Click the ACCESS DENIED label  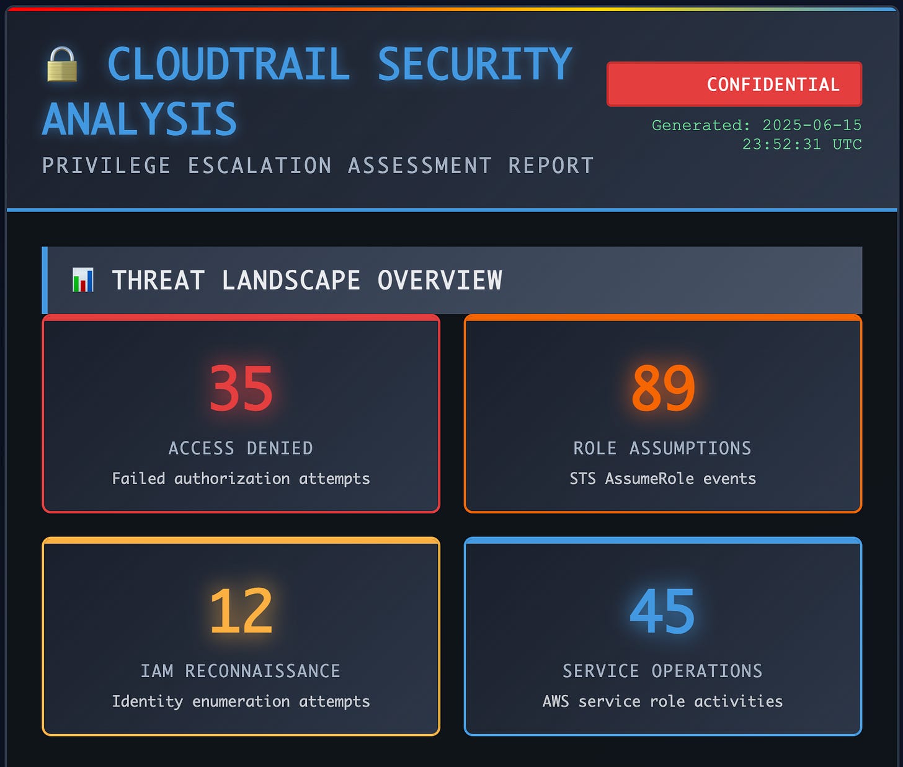point(241,448)
